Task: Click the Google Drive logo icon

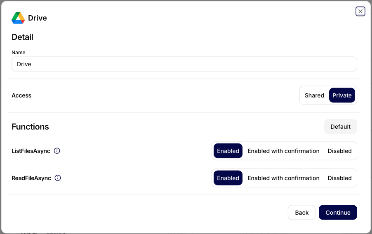Action: [18, 18]
